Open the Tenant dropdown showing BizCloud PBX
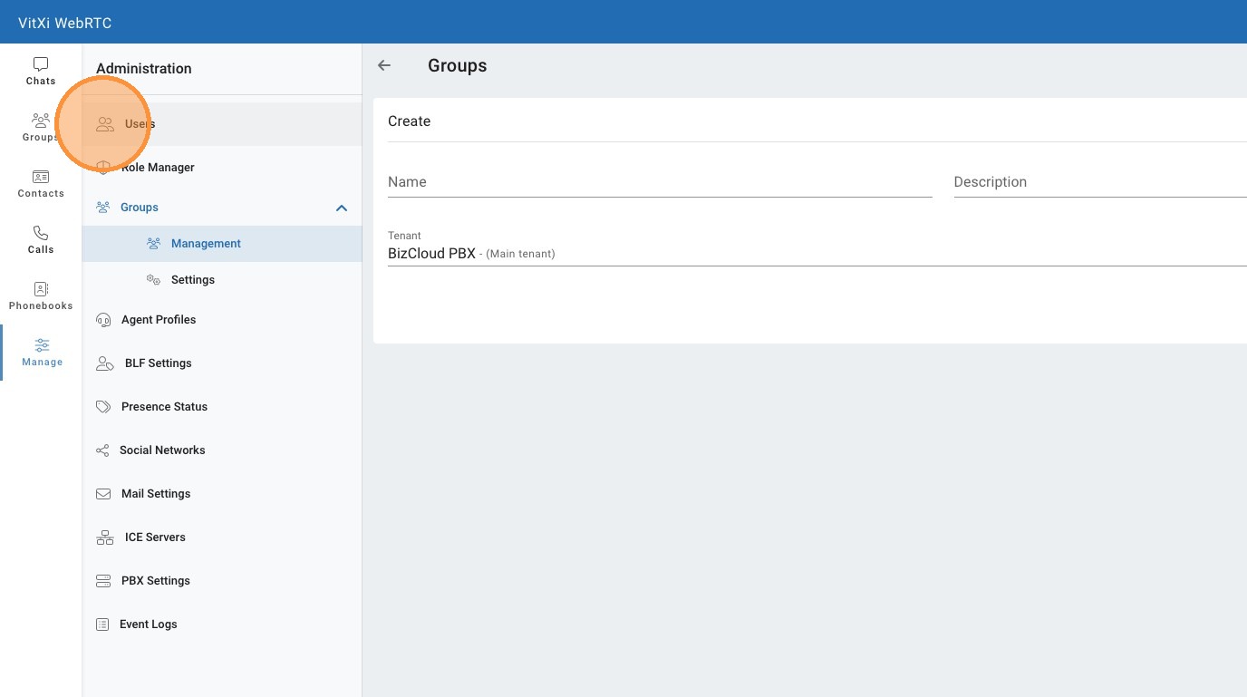Screen dimensions: 1247x697 click(816, 254)
